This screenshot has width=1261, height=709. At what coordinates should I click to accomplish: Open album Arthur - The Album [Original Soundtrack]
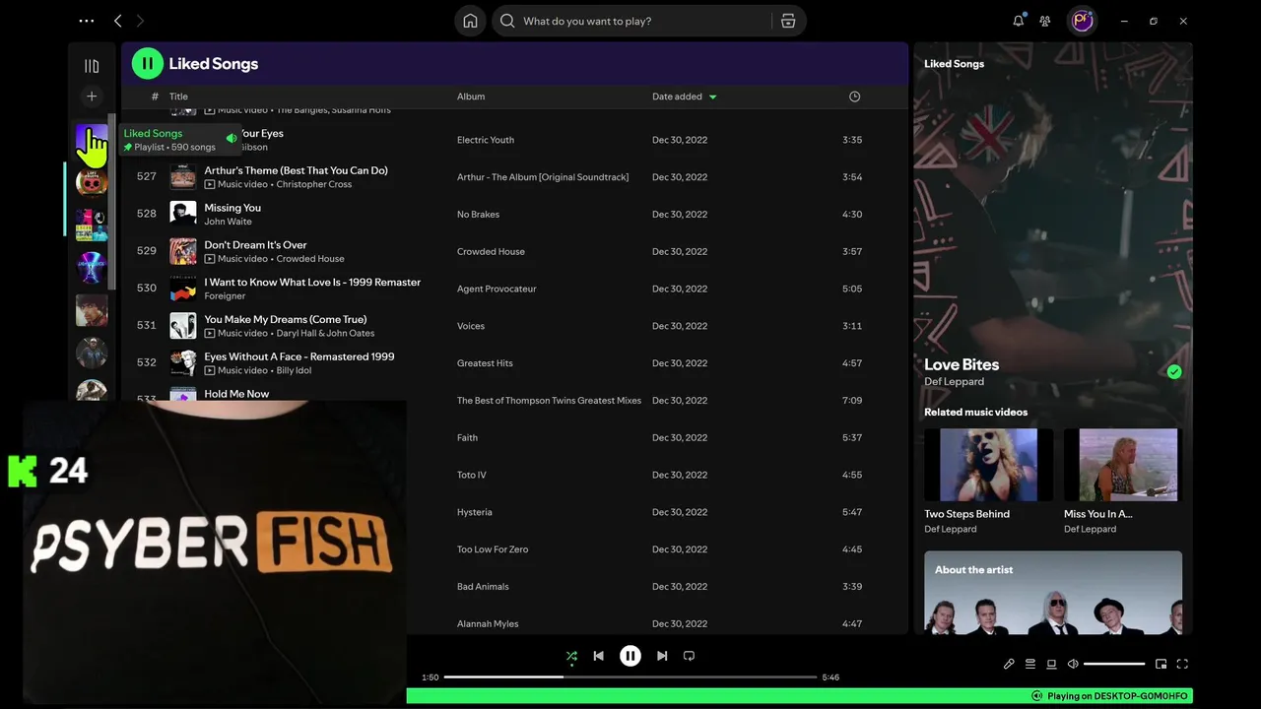[x=543, y=177]
